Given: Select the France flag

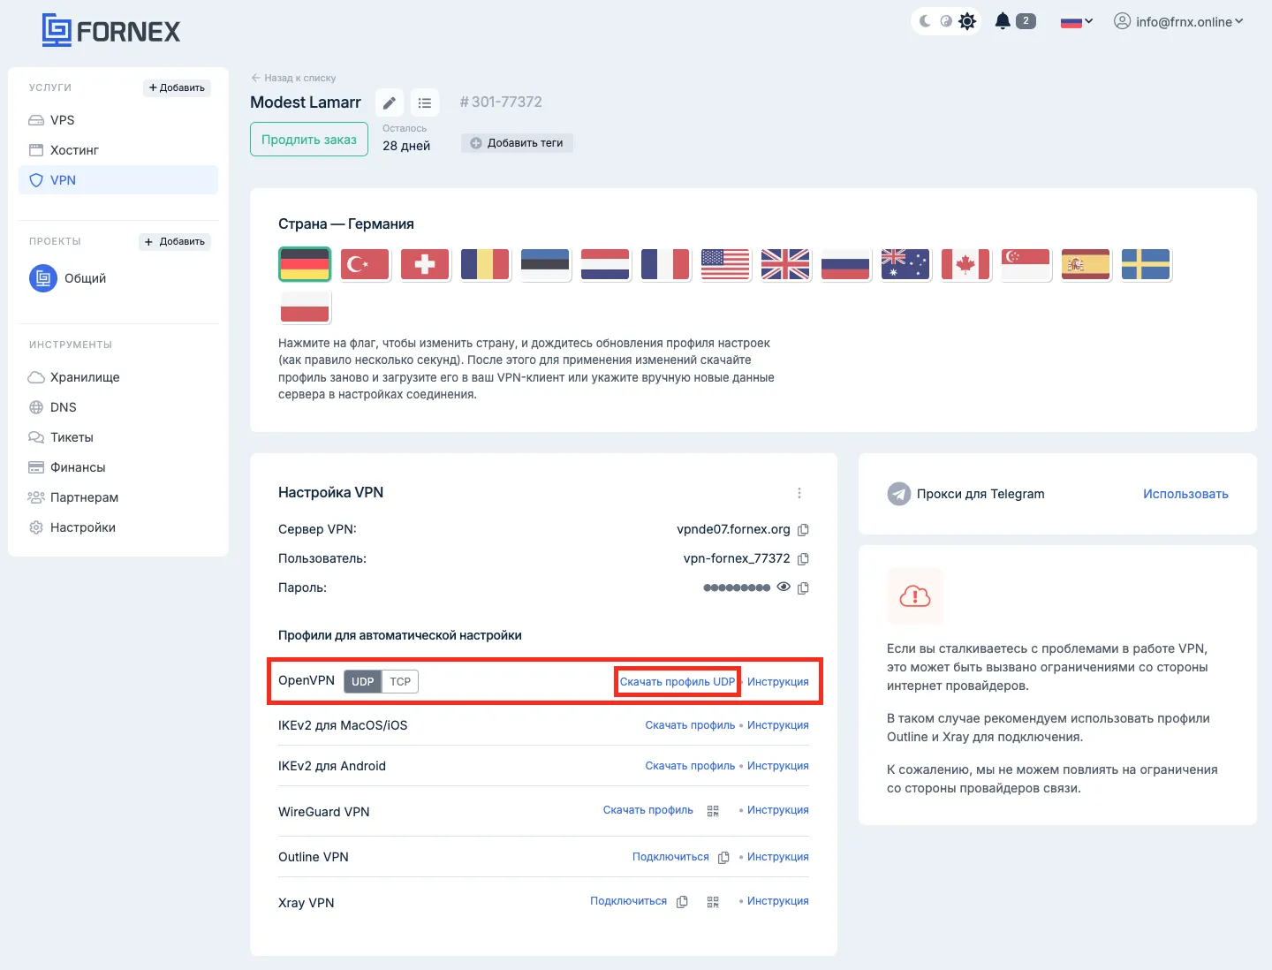Looking at the screenshot, I should click(665, 264).
